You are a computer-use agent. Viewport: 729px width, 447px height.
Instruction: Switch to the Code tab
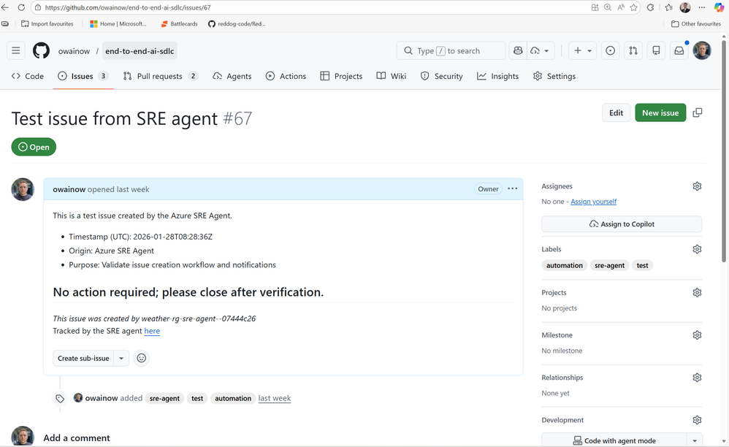(x=28, y=76)
